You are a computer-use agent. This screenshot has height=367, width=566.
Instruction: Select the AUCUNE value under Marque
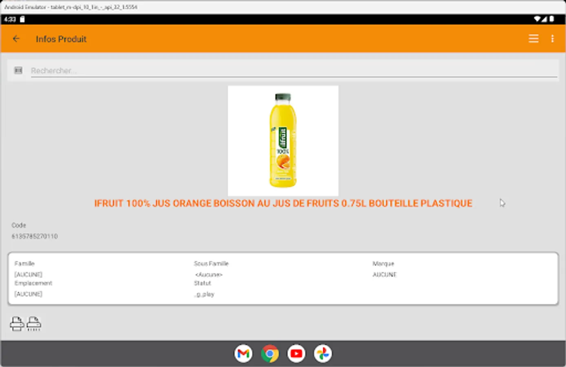coord(385,274)
